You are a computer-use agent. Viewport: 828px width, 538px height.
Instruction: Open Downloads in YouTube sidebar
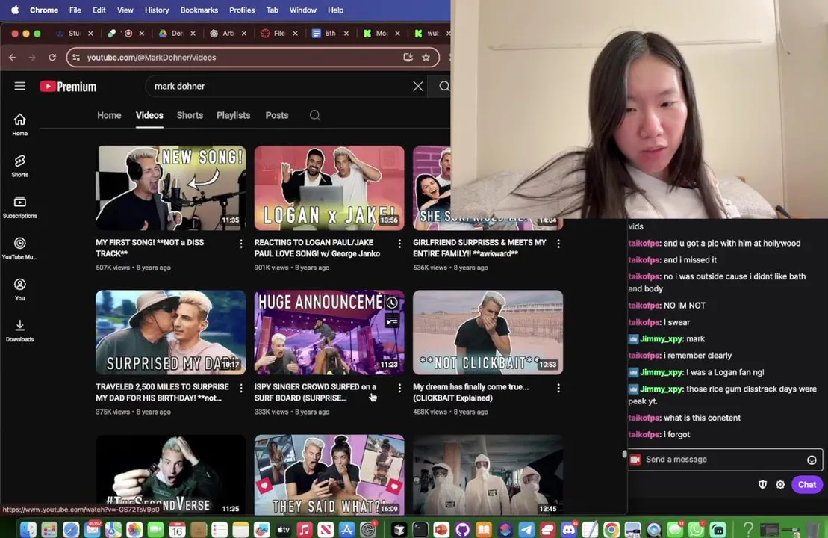[x=20, y=331]
